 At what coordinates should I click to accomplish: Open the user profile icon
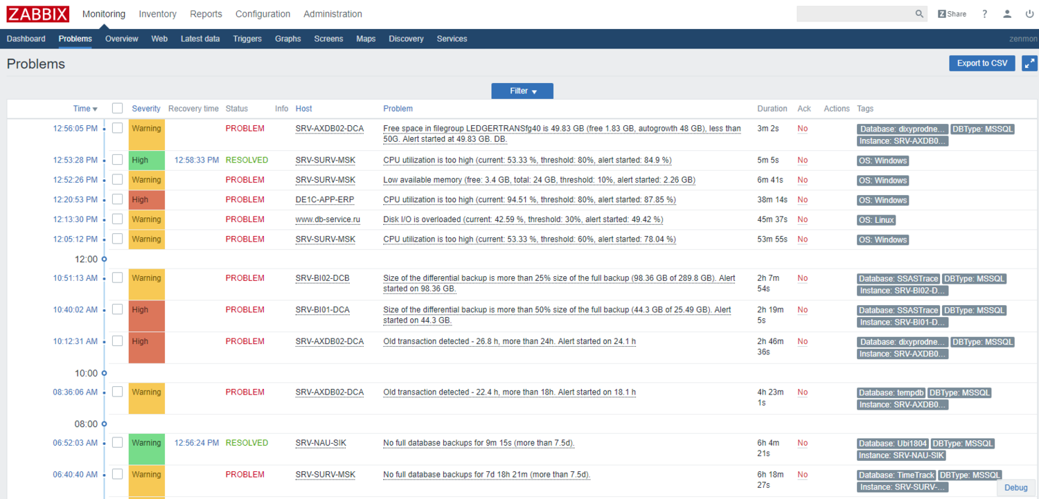click(x=1007, y=13)
